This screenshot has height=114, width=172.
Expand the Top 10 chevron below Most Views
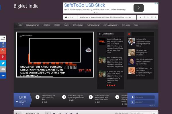tap(22, 104)
